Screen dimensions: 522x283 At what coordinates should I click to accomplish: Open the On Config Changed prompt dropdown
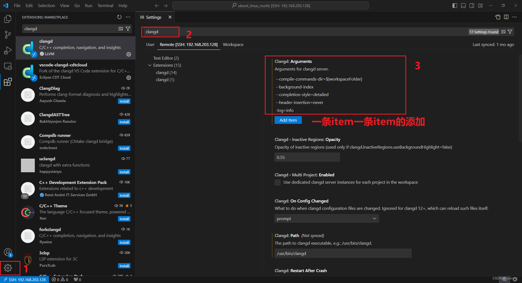(x=326, y=218)
